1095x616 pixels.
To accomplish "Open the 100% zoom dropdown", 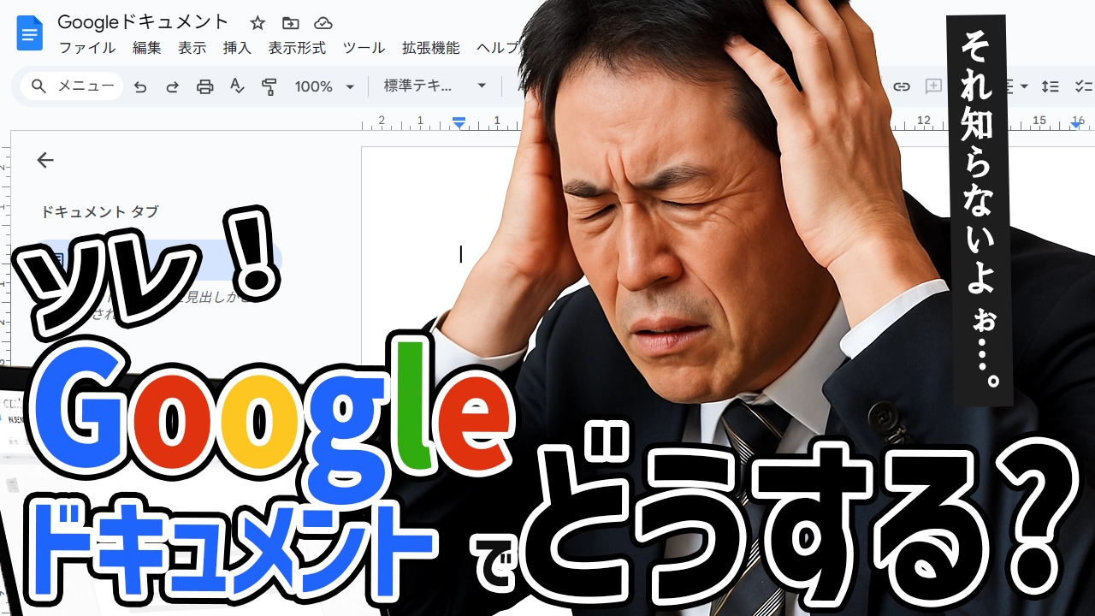I will 324,86.
